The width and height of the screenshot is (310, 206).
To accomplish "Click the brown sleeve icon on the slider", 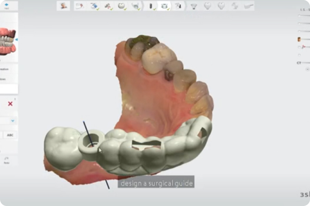I will pos(299,39).
